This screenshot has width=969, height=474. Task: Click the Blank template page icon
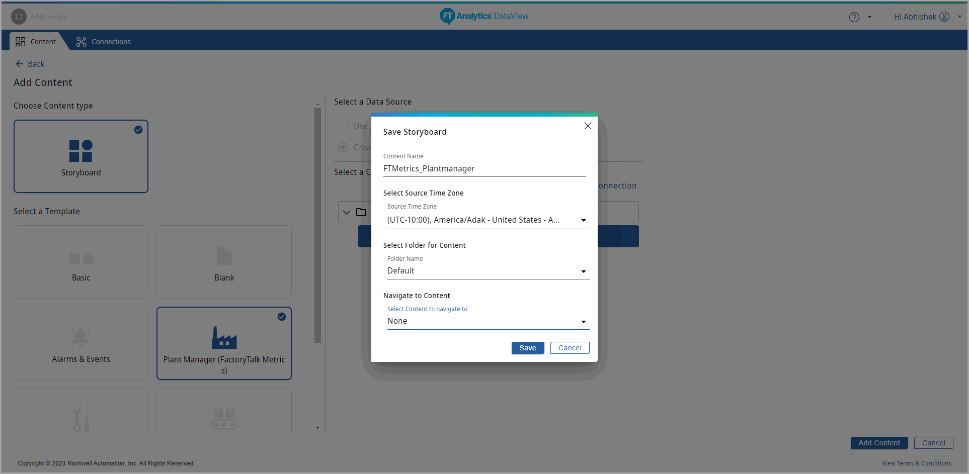[224, 256]
